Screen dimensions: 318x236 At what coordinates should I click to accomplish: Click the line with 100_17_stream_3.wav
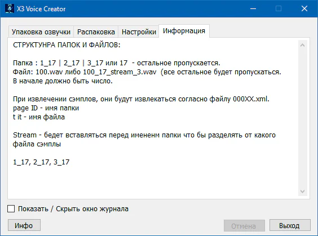[147, 72]
